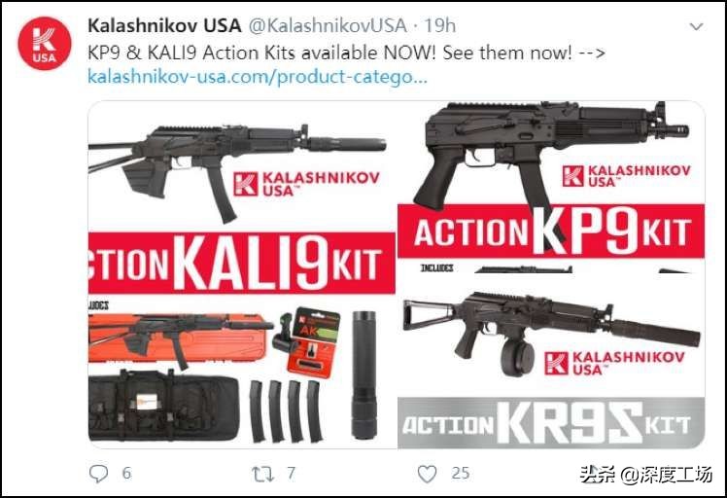This screenshot has height=498, width=727.
Task: Open the ACTION KP9 KIT banner image
Action: (x=551, y=231)
